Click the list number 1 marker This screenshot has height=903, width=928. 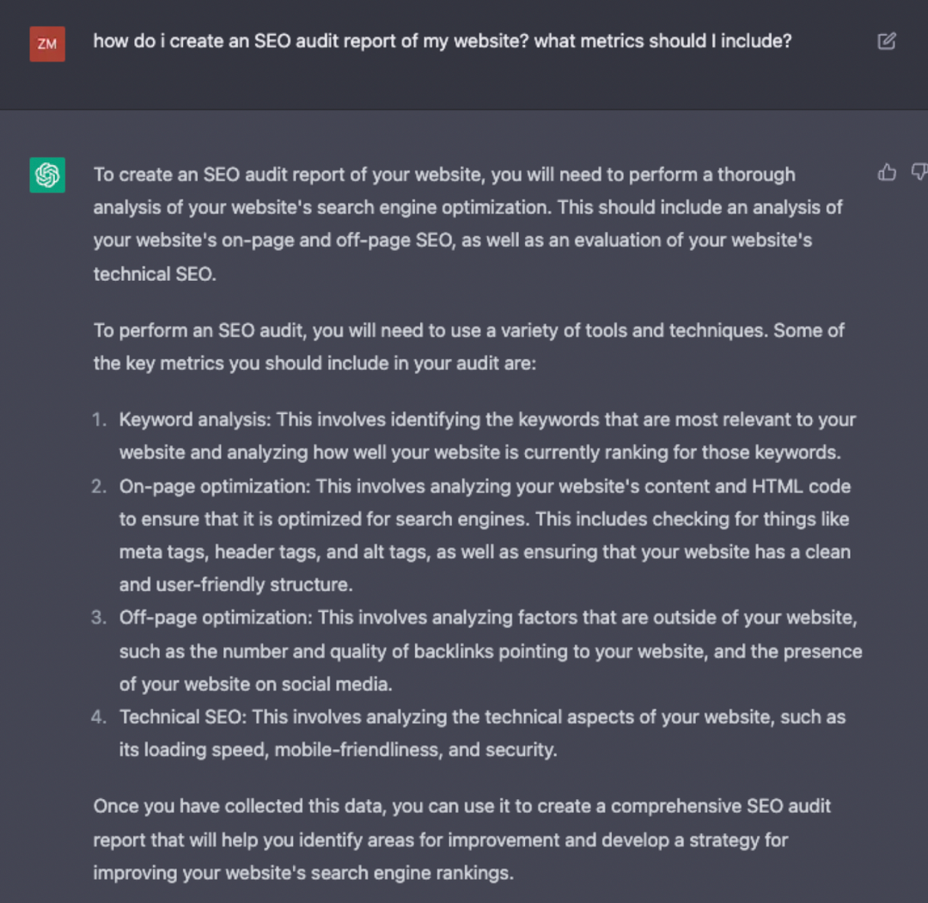100,420
